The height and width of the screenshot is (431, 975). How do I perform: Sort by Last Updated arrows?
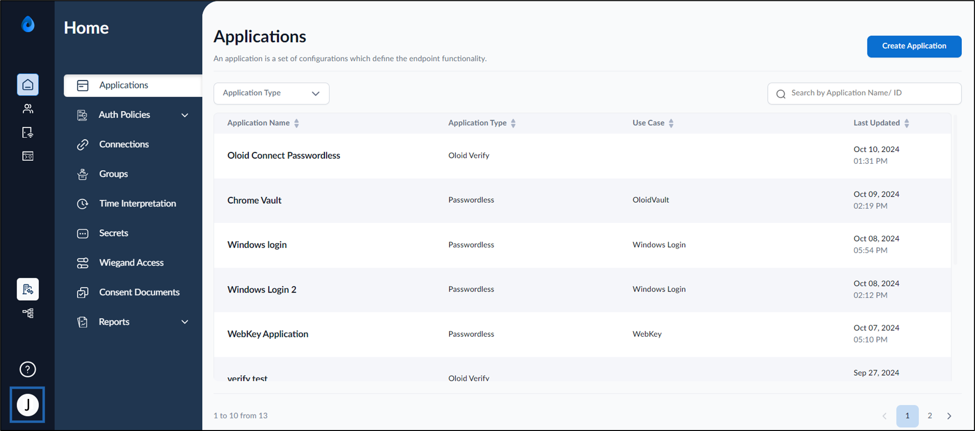pos(906,123)
